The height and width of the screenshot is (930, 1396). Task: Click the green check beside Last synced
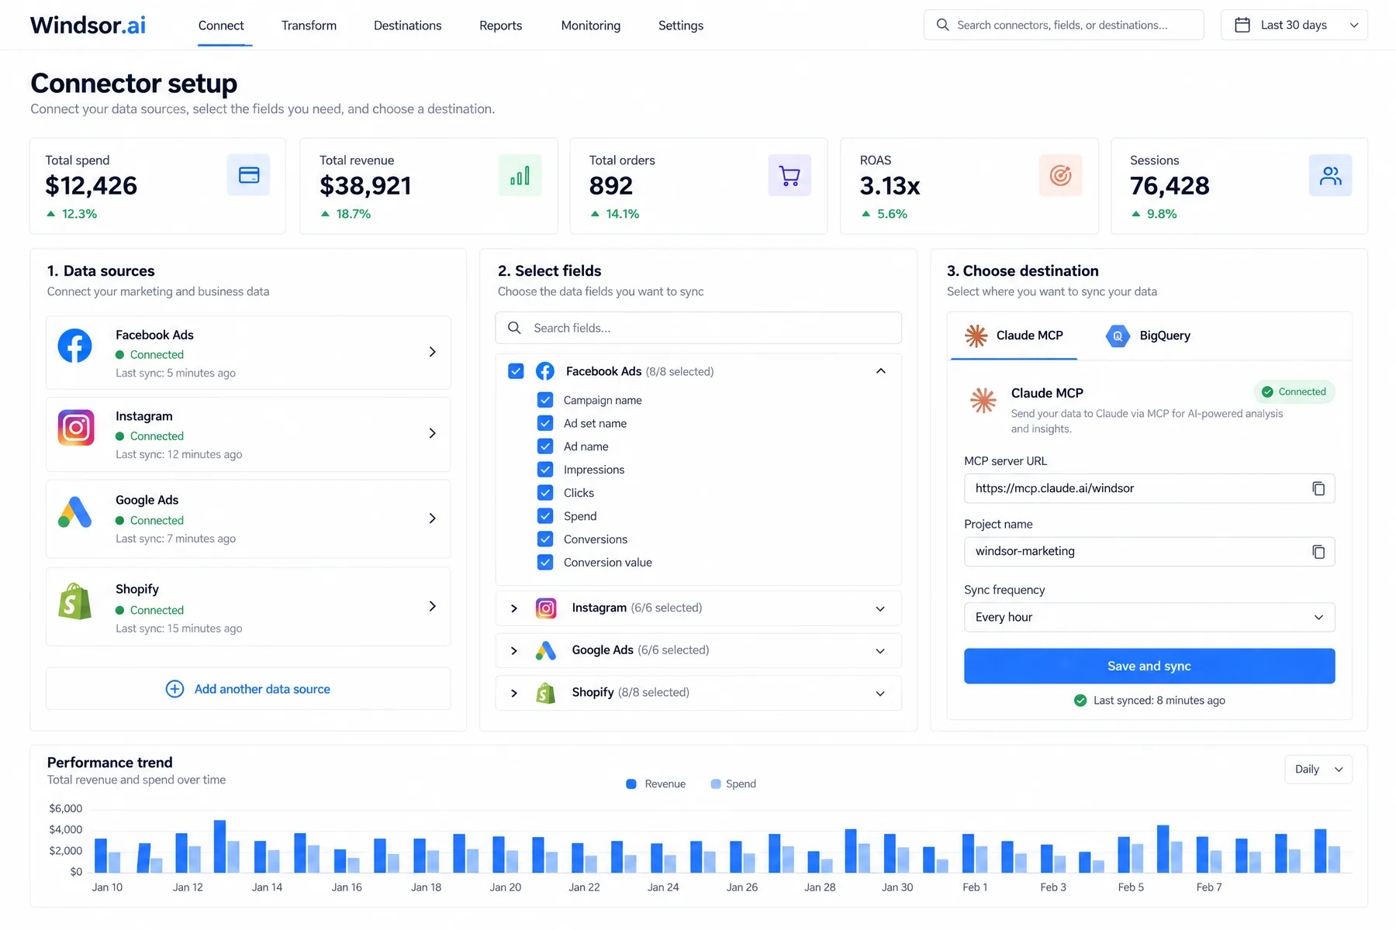pos(1080,701)
